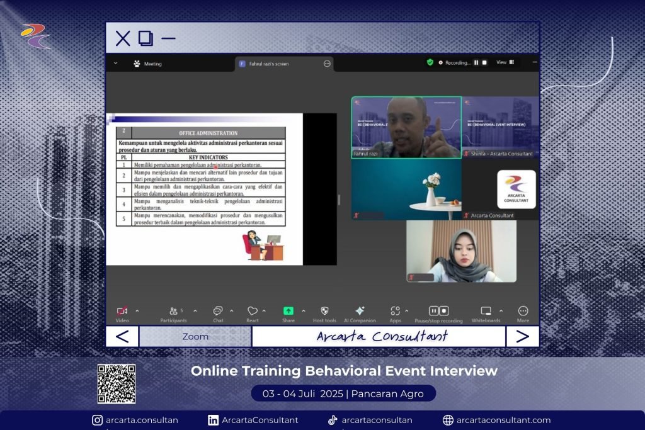This screenshot has width=645, height=430.
Task: Expand the arrow next to Video
Action: coord(137,310)
